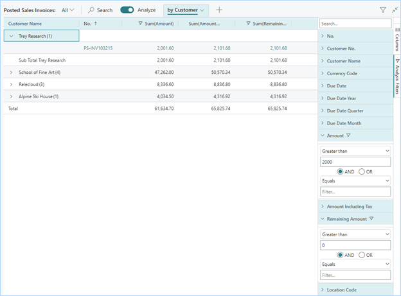Expand the School of Fine Art group
This screenshot has height=296, width=401.
tap(12, 73)
